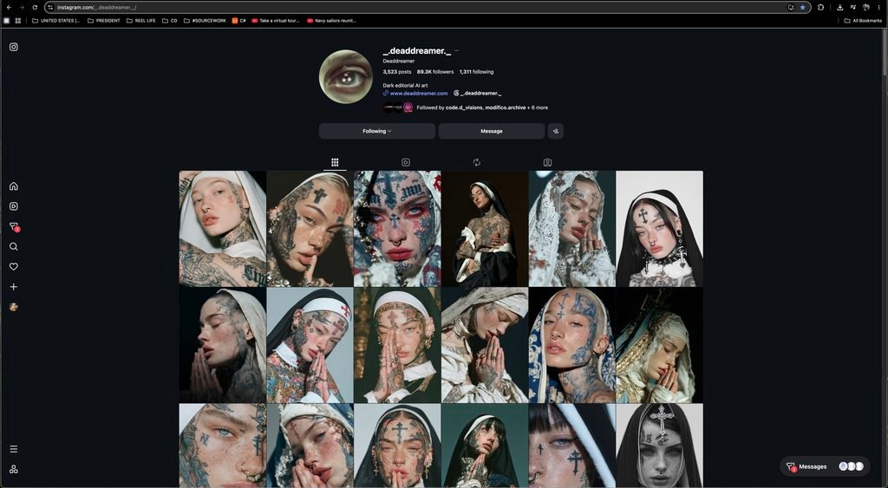The height and width of the screenshot is (488, 888).
Task: View the 1,311 following list
Action: pos(476,72)
